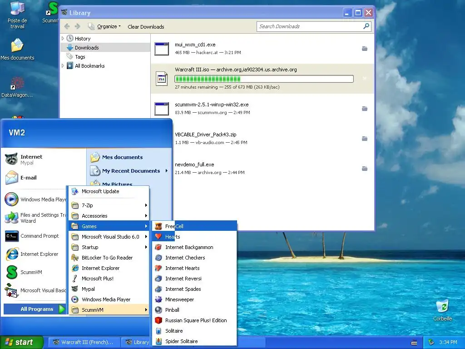Click the Microsoft Plus! icon
465x349 pixels.
tap(75, 279)
